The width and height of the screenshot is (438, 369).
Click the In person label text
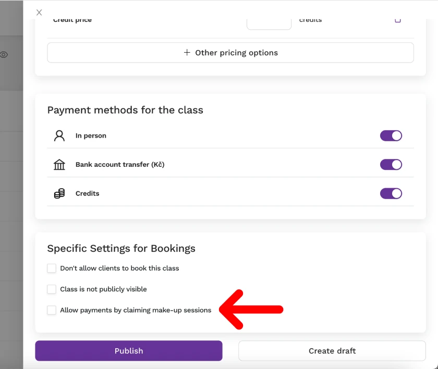(x=91, y=136)
